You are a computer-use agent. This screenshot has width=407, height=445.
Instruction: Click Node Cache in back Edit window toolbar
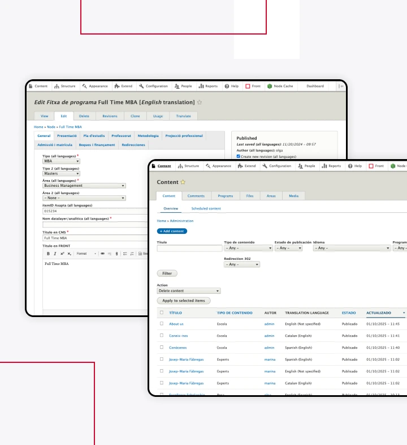(x=280, y=86)
